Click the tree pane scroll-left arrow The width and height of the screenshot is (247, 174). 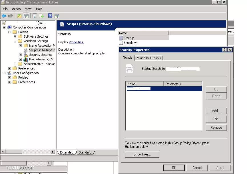(3, 152)
